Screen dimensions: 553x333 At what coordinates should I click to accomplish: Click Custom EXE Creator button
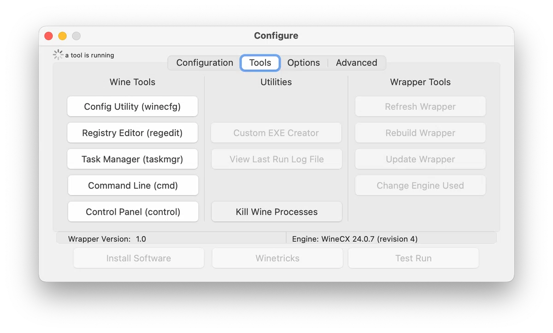(x=276, y=133)
